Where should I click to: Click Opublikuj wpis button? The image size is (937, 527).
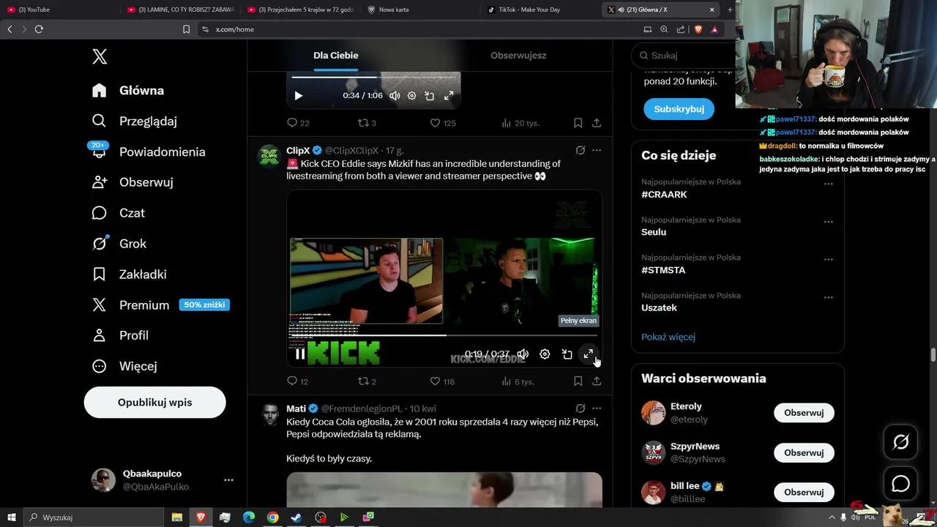(x=154, y=403)
